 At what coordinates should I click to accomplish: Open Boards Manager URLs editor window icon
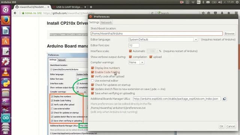click(225, 99)
